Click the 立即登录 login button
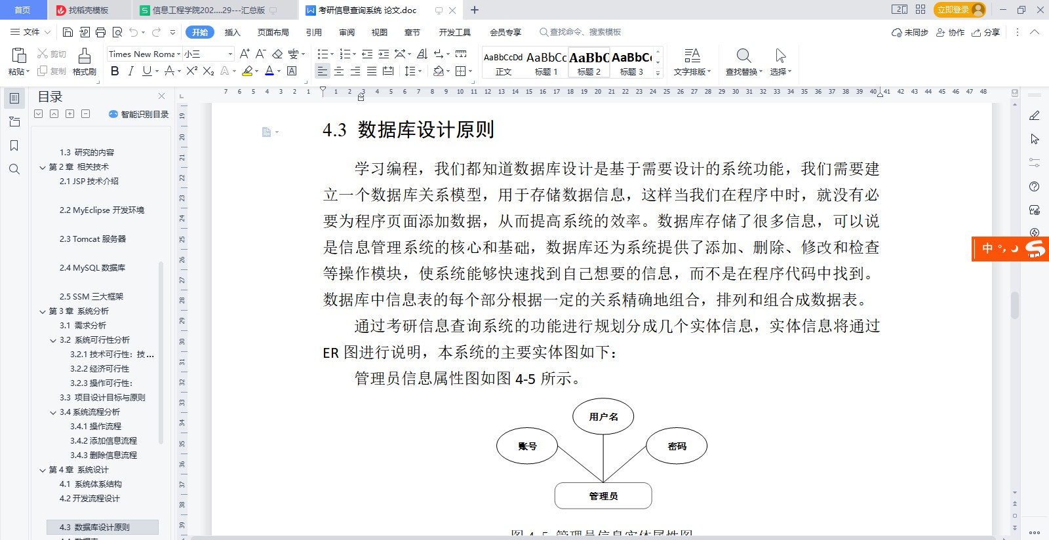This screenshot has width=1049, height=540. (953, 10)
